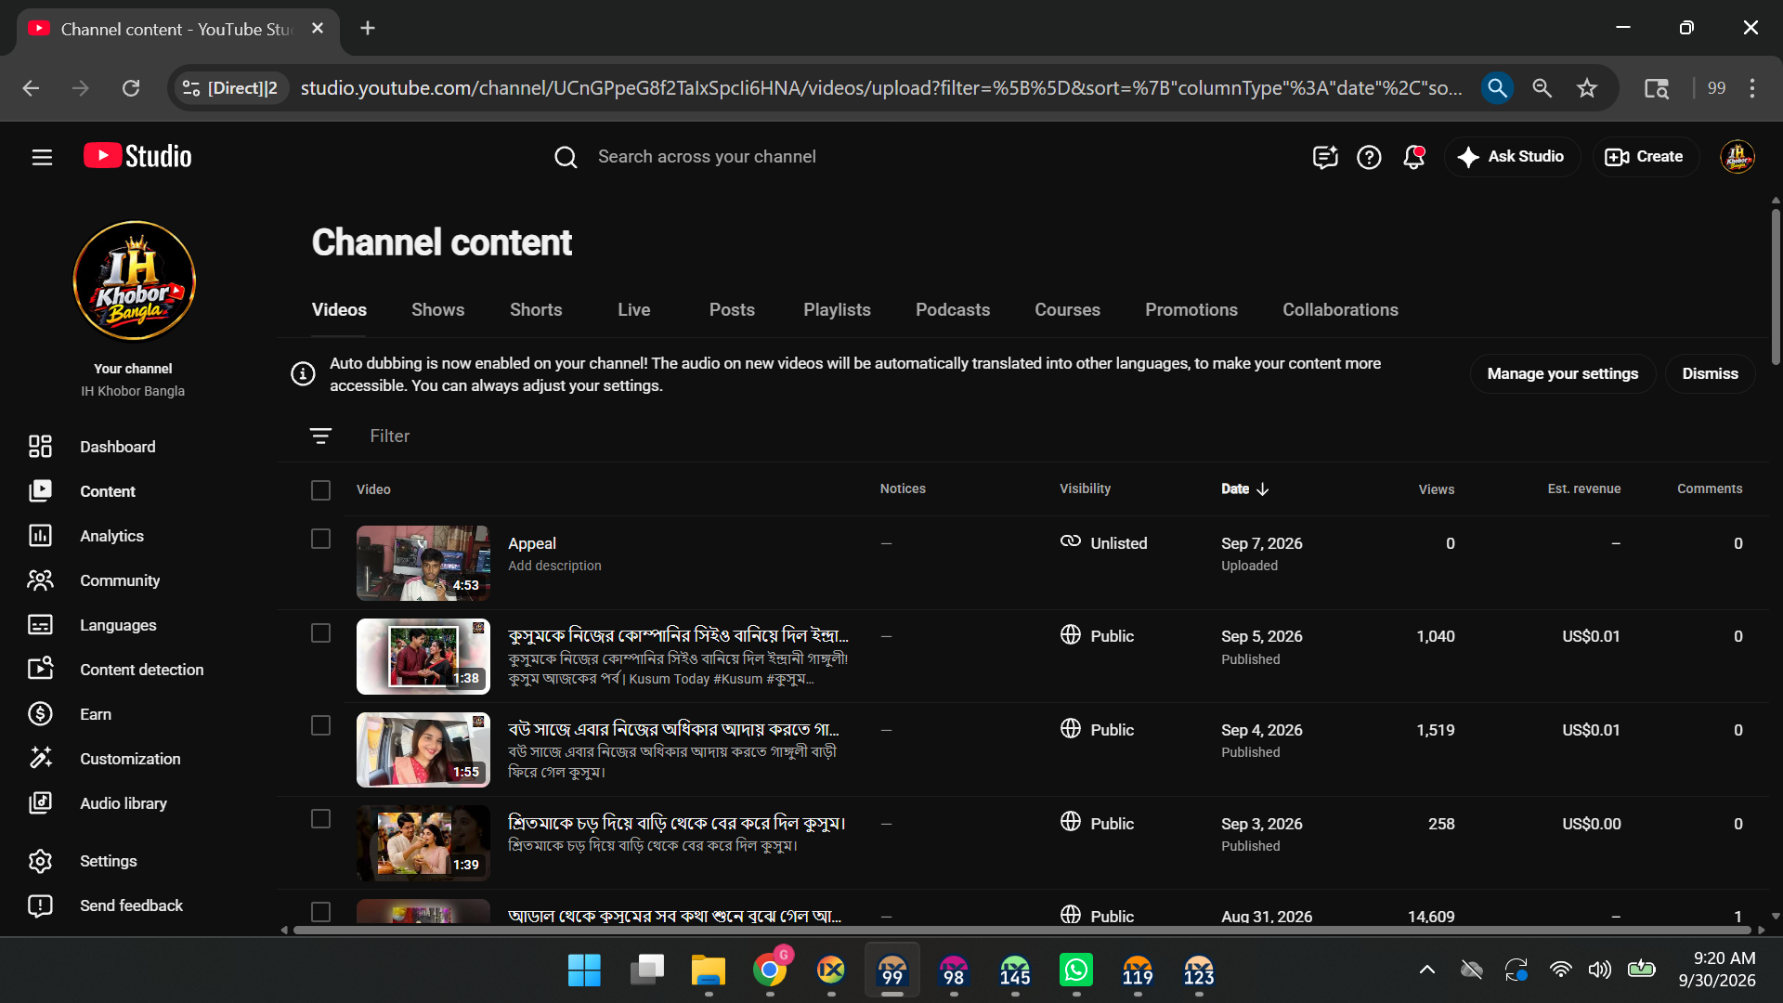Dismiss the auto dubbing notice

click(x=1710, y=373)
